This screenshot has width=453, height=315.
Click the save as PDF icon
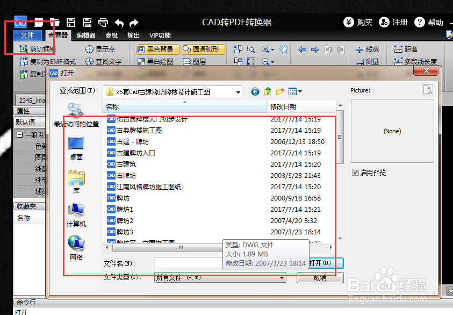(x=87, y=22)
